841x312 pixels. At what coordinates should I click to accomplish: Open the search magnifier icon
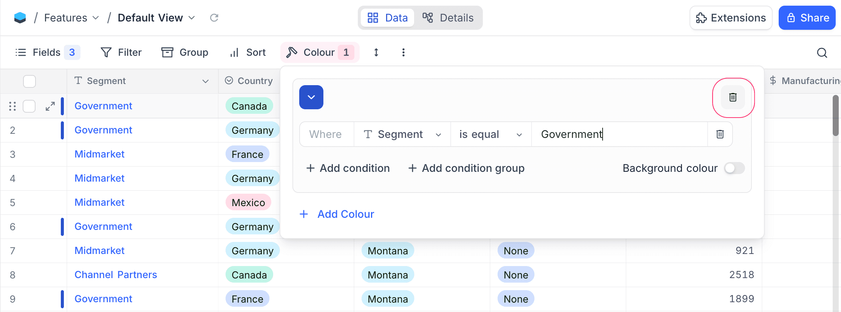tap(822, 53)
